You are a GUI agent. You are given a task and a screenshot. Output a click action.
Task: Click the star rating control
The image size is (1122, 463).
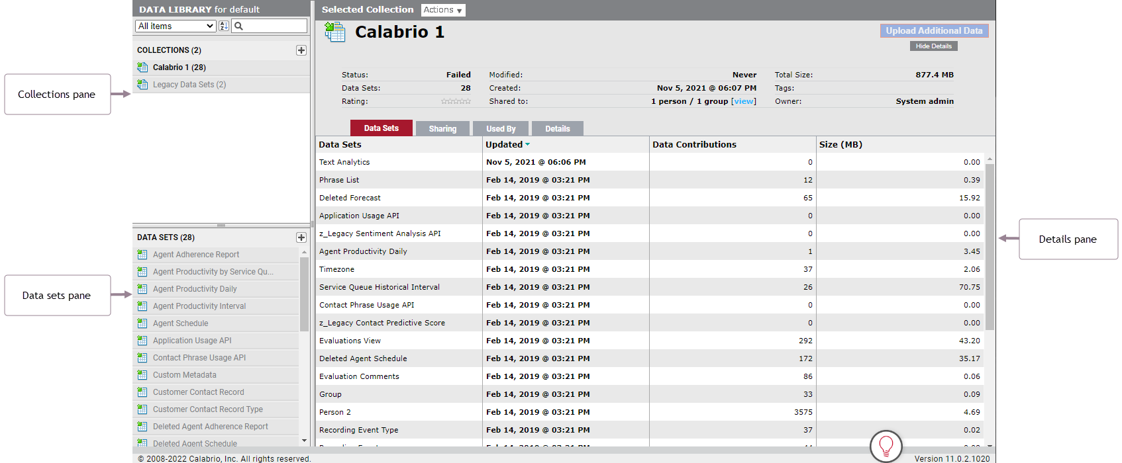pyautogui.click(x=456, y=101)
